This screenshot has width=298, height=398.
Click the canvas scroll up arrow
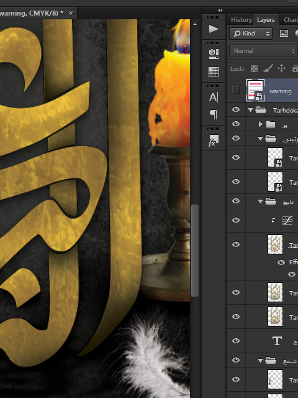tap(194, 24)
